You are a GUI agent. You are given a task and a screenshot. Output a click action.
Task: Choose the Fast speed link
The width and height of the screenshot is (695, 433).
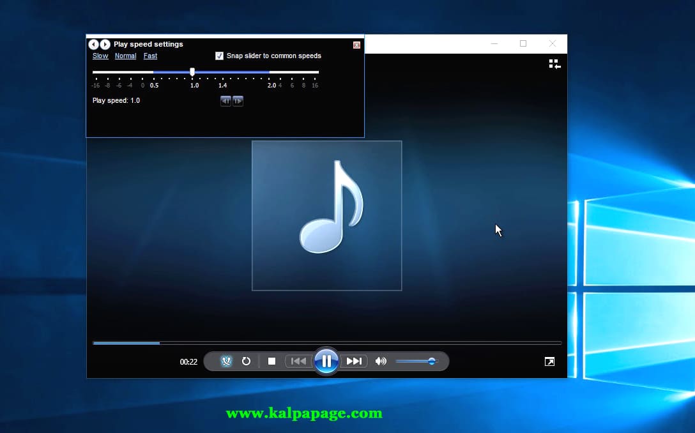[x=150, y=56]
